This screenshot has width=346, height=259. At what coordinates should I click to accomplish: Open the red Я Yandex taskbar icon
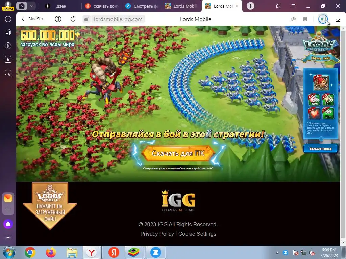114,252
